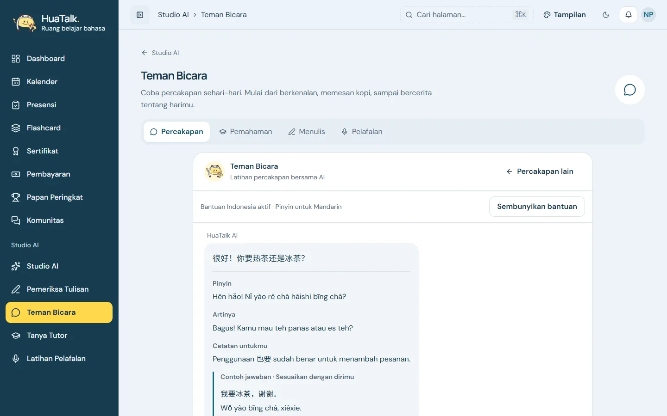Click the HuaTalk logo
667x416 pixels.
pyautogui.click(x=59, y=23)
